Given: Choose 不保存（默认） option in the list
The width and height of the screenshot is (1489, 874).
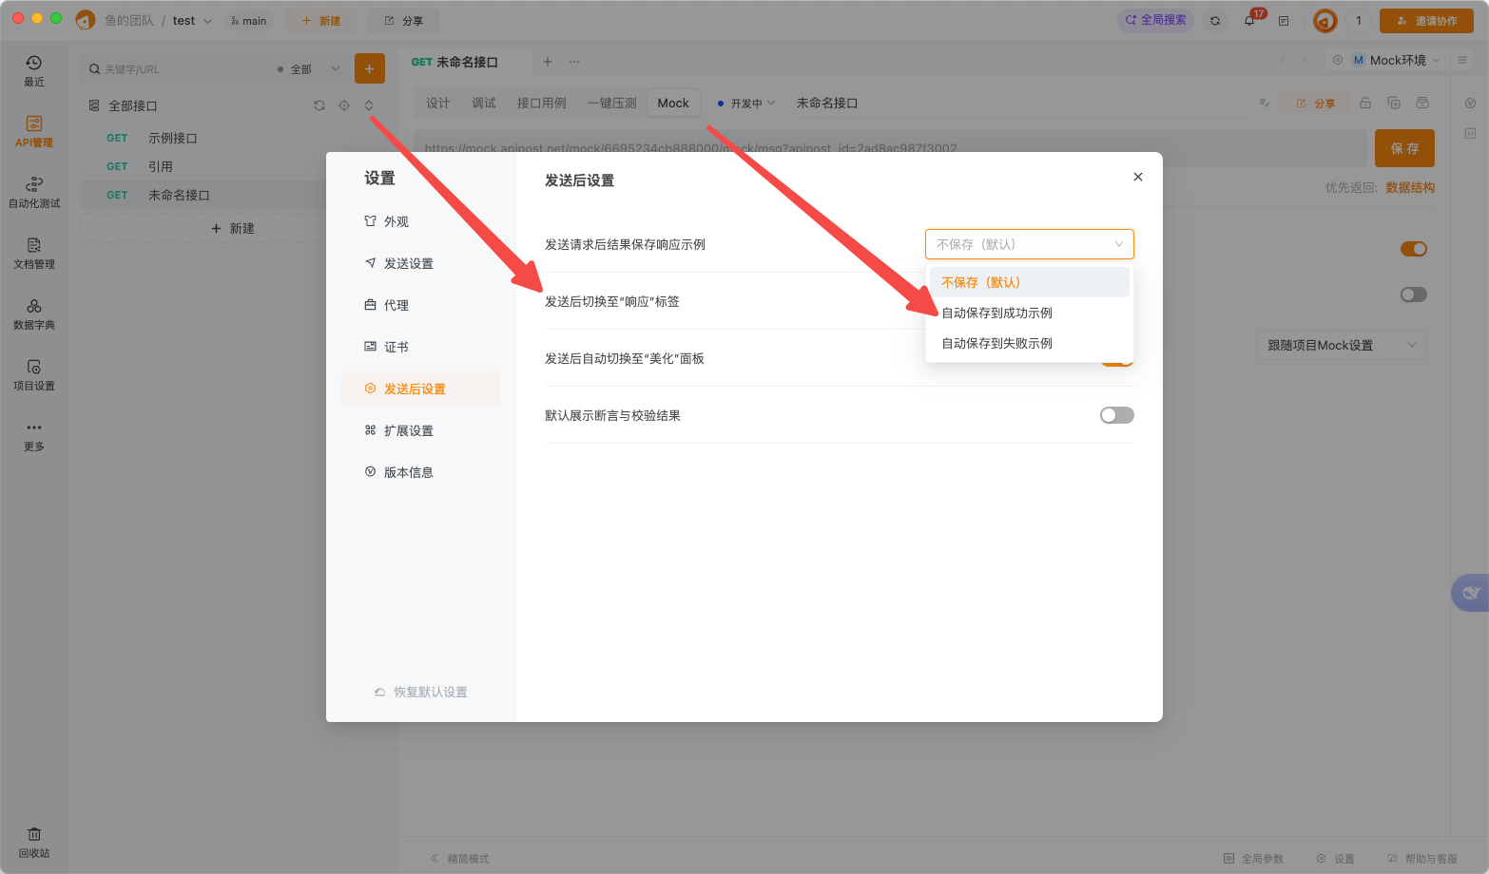Looking at the screenshot, I should [1030, 282].
